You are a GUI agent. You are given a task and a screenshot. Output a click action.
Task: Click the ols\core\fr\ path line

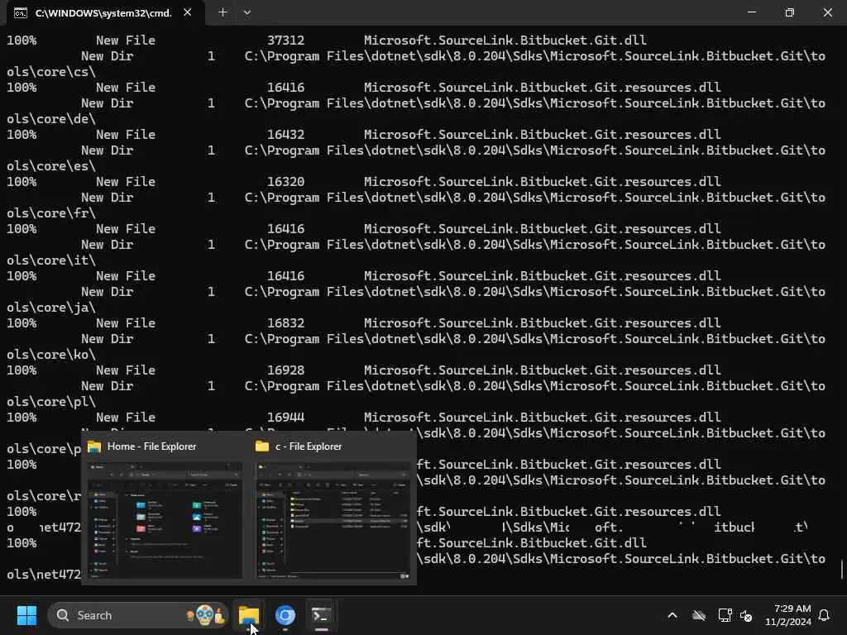(51, 212)
